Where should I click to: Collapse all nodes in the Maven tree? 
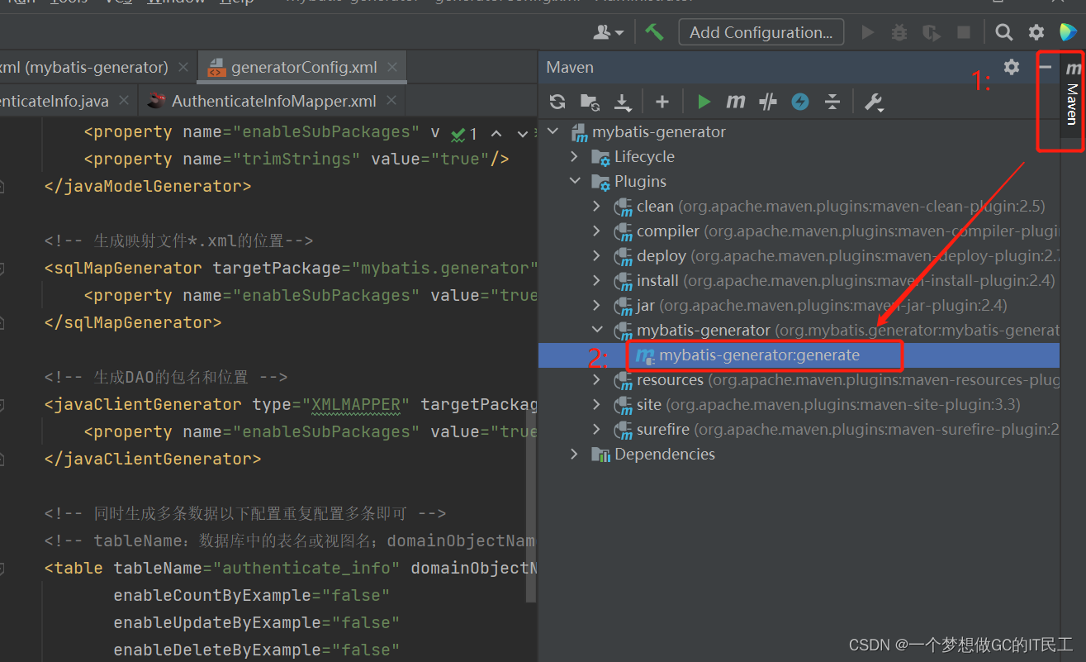[x=832, y=101]
